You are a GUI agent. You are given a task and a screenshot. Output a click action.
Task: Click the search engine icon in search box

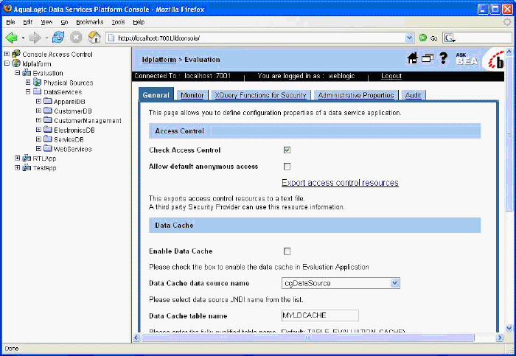(450, 38)
